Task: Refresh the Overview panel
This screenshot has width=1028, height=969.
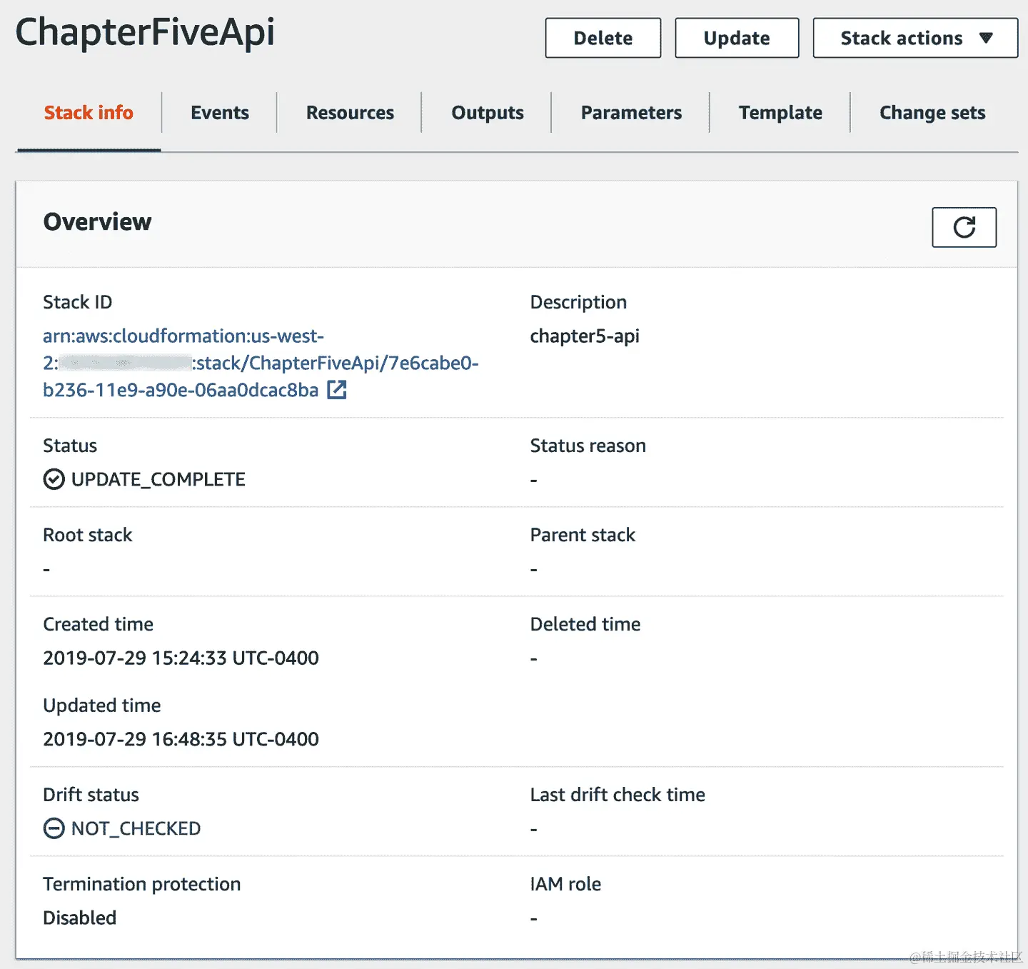Action: [x=964, y=227]
